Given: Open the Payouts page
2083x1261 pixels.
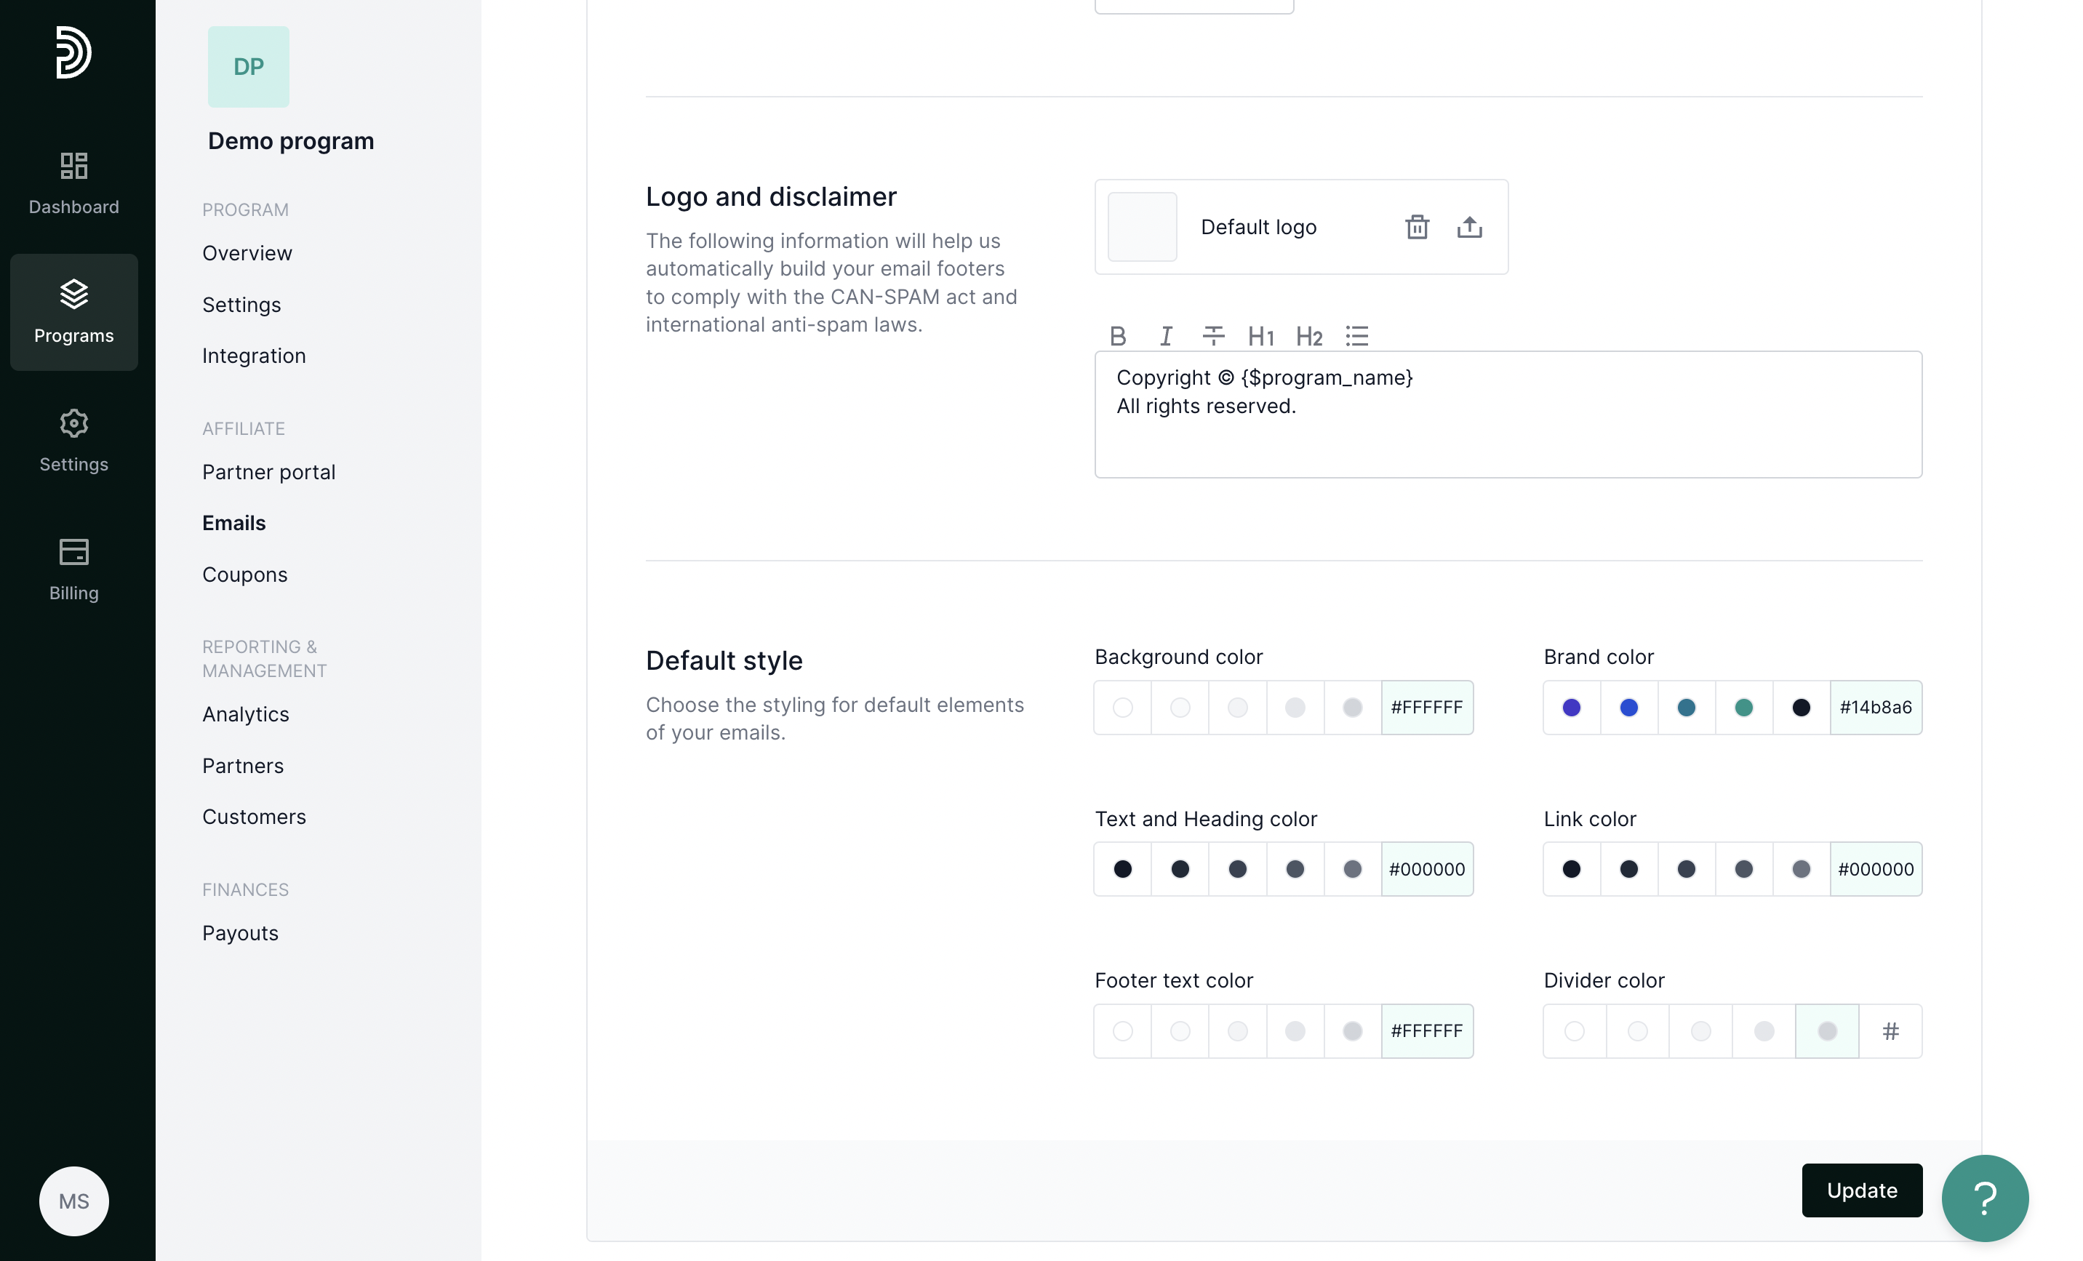Looking at the screenshot, I should coord(240,933).
